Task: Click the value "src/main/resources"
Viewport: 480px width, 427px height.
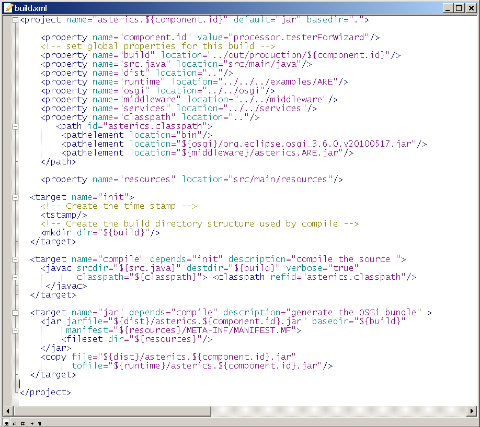Action: (x=280, y=179)
